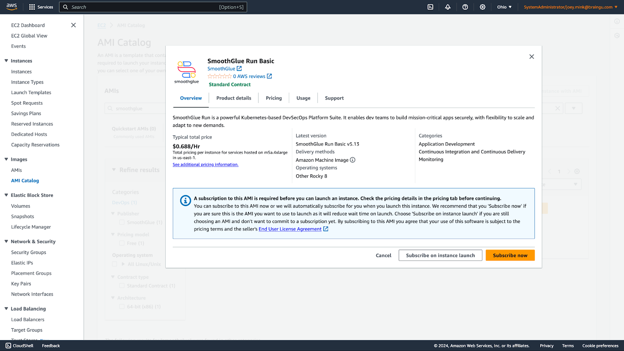
Task: Click the Subscribe now button
Action: [510, 255]
